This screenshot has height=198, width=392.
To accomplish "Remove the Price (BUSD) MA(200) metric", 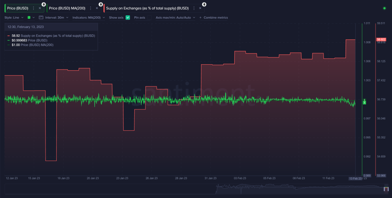I will coord(97,8).
